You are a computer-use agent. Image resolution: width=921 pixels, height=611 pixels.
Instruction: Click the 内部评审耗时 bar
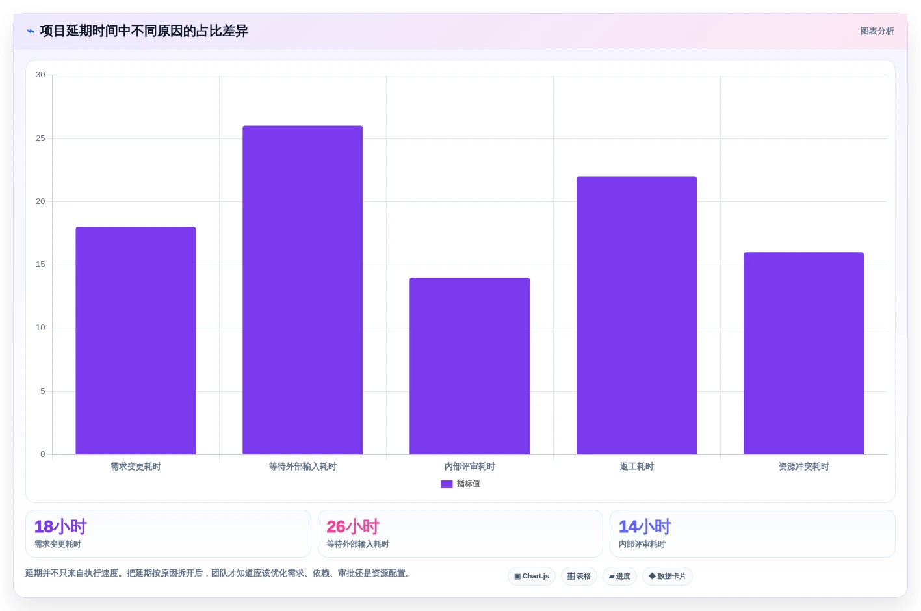coord(469,366)
